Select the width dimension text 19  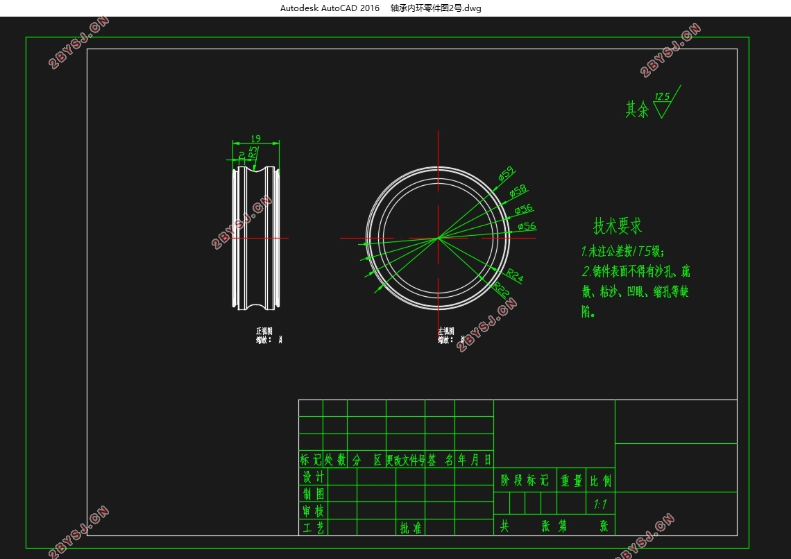point(256,138)
